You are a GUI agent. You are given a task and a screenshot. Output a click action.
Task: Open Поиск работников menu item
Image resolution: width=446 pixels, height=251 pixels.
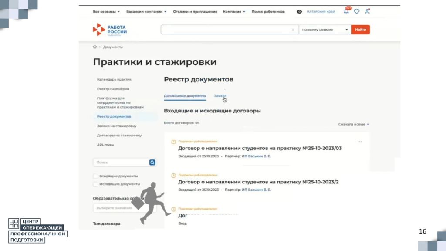pyautogui.click(x=268, y=12)
